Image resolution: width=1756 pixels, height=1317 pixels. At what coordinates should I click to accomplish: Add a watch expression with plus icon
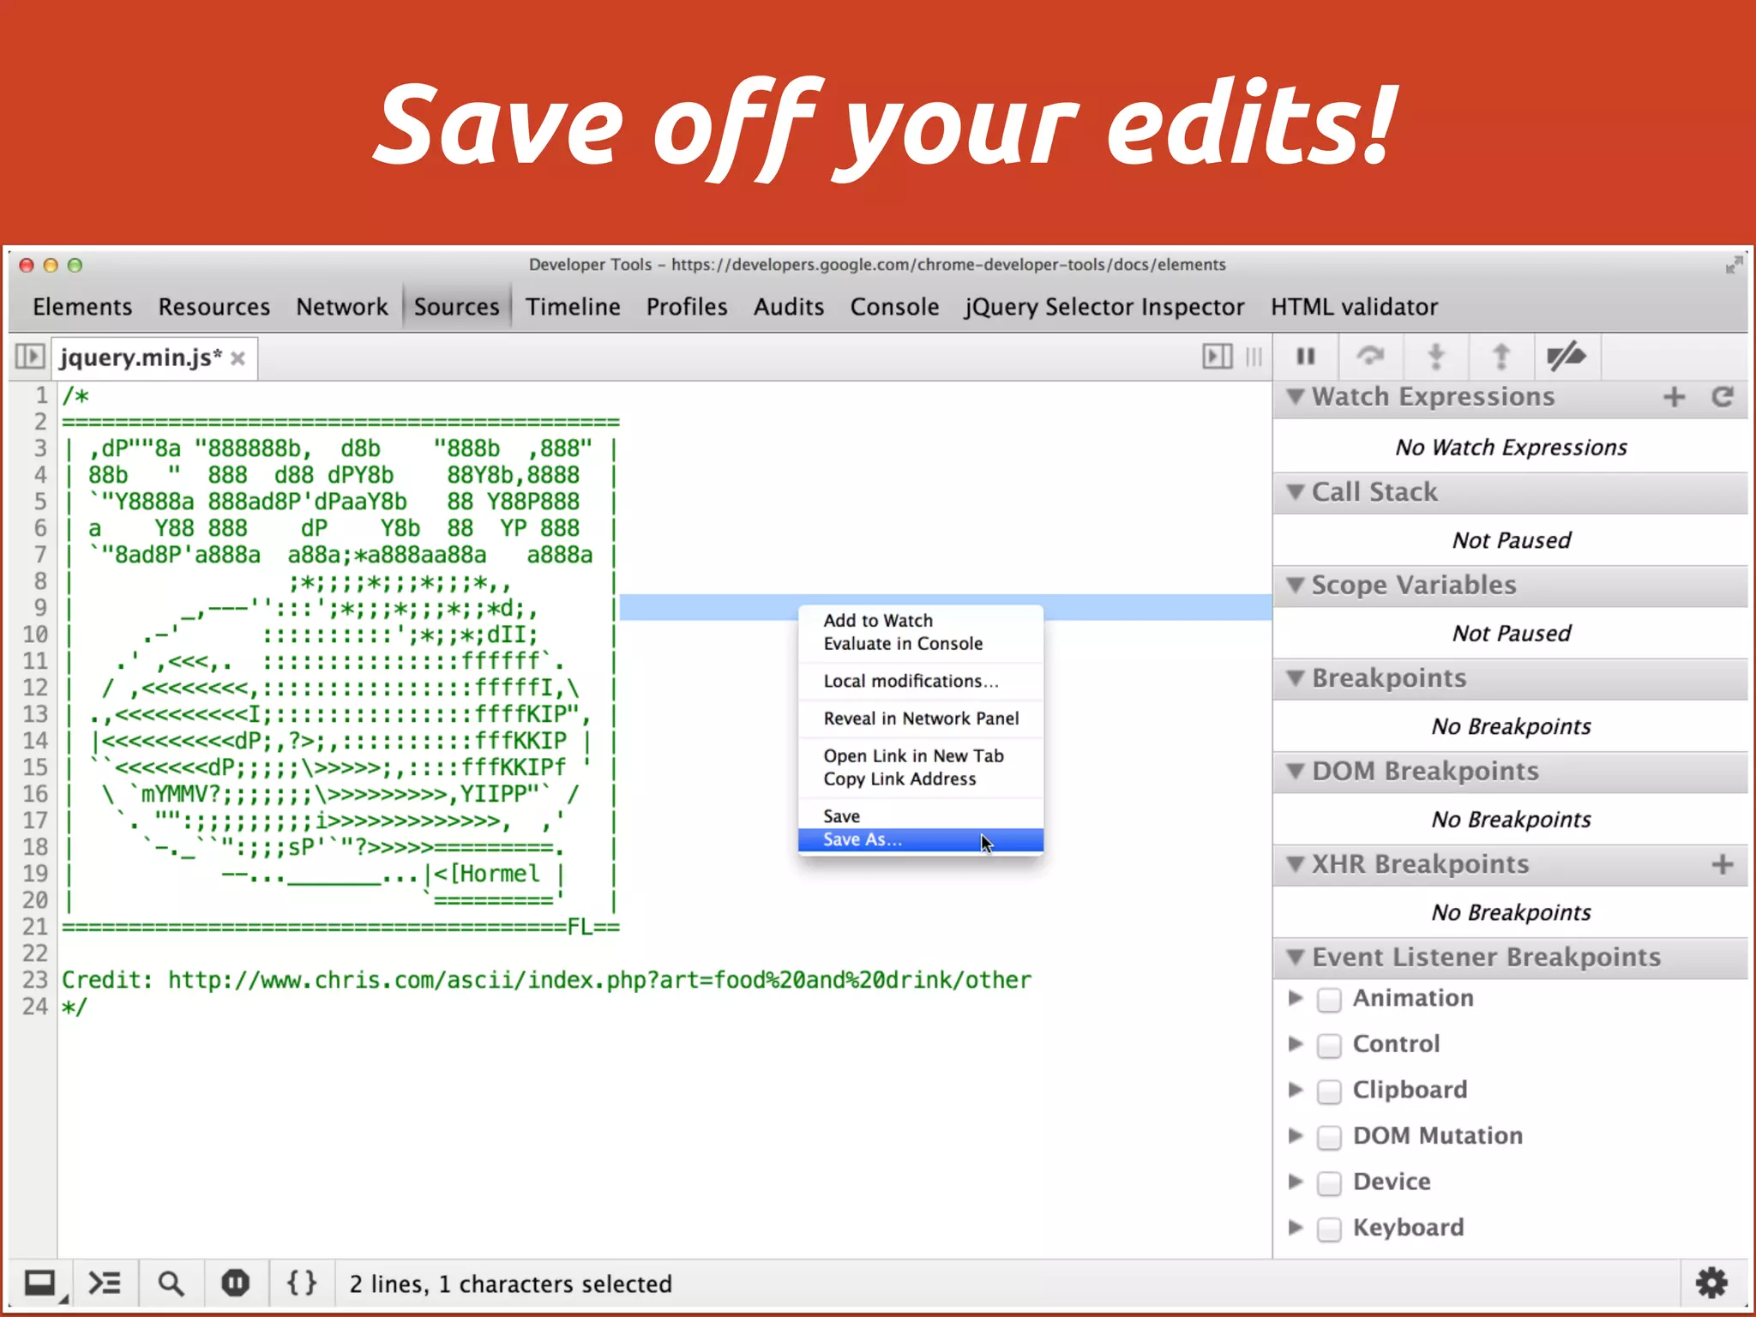1674,397
